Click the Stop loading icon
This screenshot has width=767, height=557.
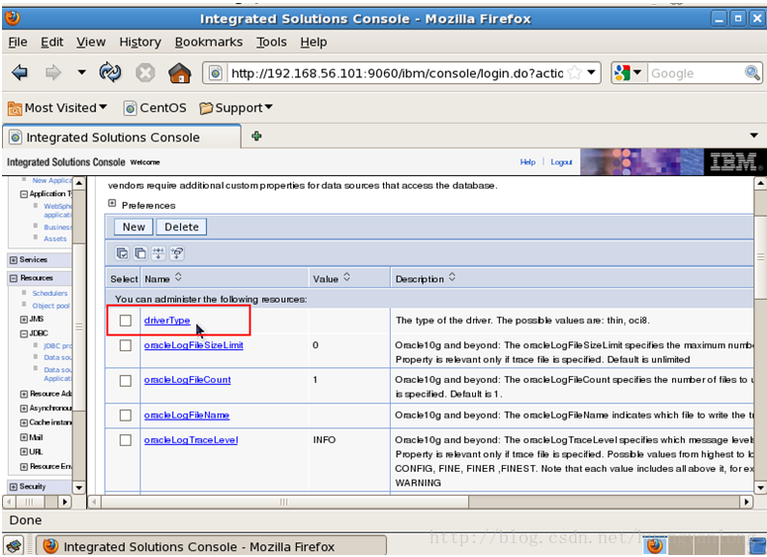[x=144, y=73]
